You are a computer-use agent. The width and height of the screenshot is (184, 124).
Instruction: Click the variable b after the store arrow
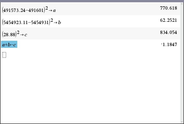tap(60, 22)
